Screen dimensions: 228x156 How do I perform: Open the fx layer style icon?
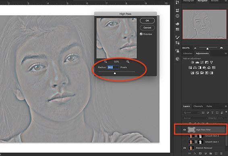coord(195,153)
